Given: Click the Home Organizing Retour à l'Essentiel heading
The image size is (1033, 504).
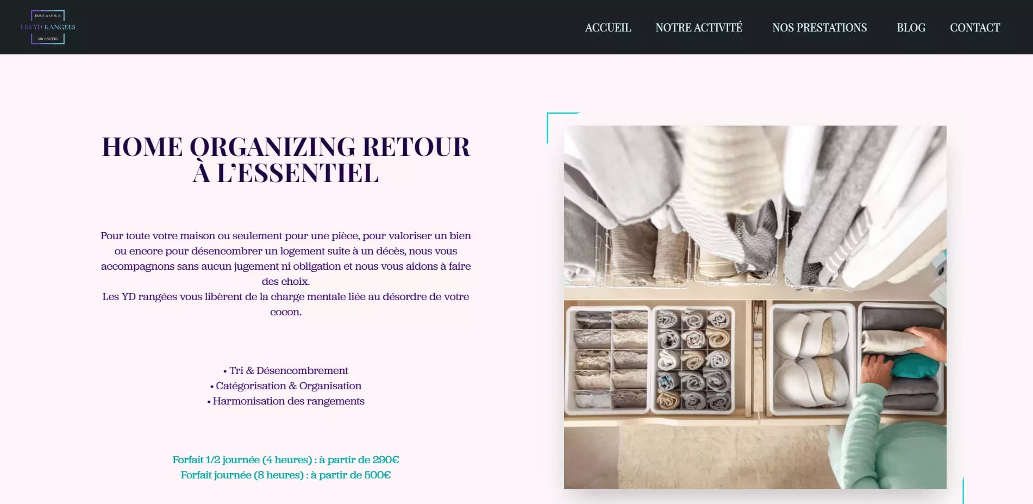Looking at the screenshot, I should [x=286, y=160].
